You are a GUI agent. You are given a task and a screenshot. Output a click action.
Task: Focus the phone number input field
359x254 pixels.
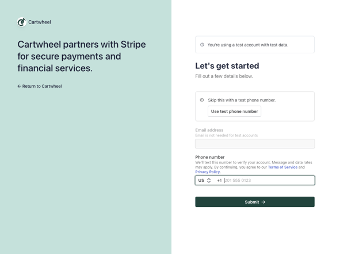coord(268,181)
